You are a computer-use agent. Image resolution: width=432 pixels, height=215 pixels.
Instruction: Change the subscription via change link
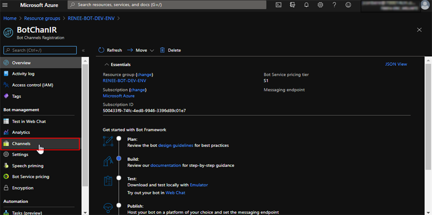coord(138,90)
